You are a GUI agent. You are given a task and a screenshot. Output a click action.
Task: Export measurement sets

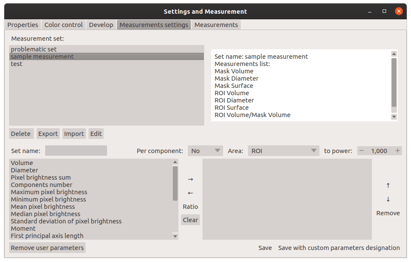point(48,134)
